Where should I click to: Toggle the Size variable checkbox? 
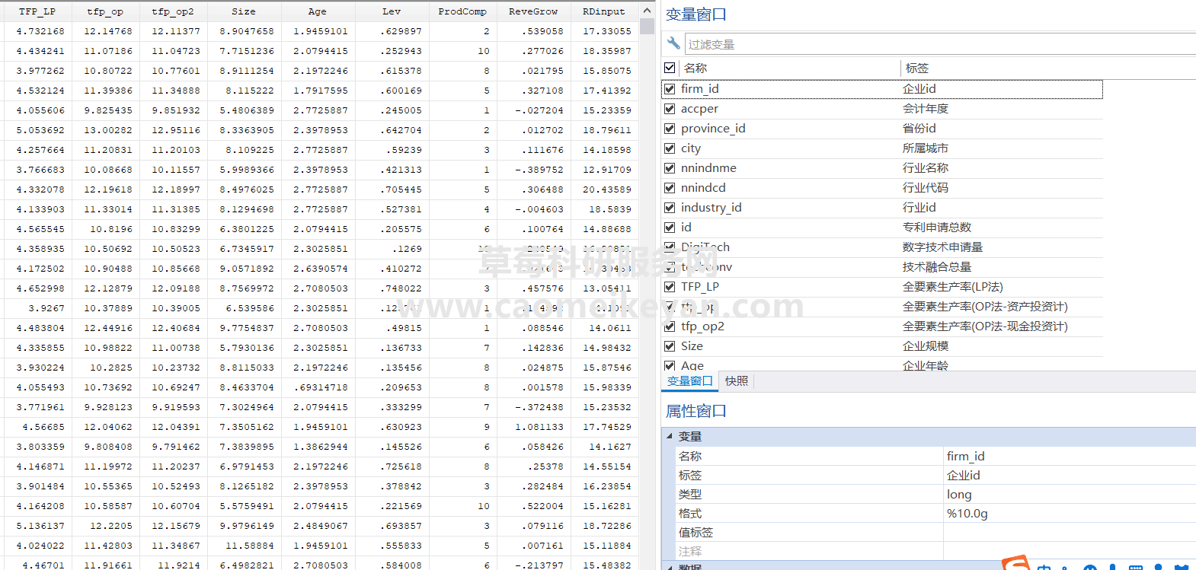[x=670, y=346]
